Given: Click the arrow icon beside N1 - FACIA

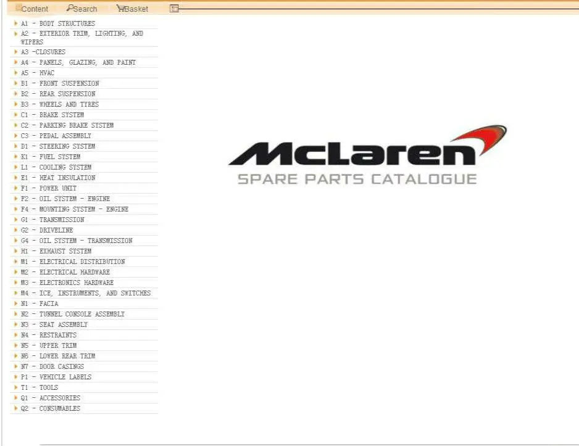Looking at the screenshot, I should tap(15, 303).
